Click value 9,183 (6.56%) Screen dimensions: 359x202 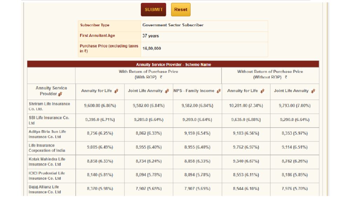pos(246,133)
